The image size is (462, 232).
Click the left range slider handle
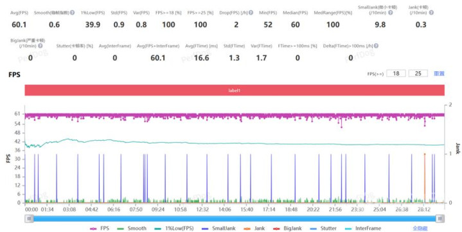tap(29, 219)
